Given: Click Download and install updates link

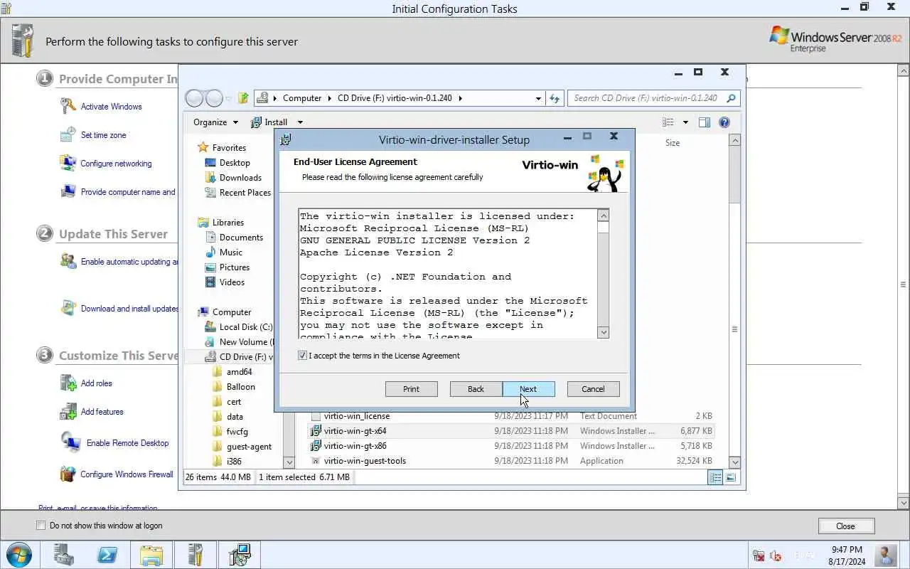Looking at the screenshot, I should (x=129, y=309).
